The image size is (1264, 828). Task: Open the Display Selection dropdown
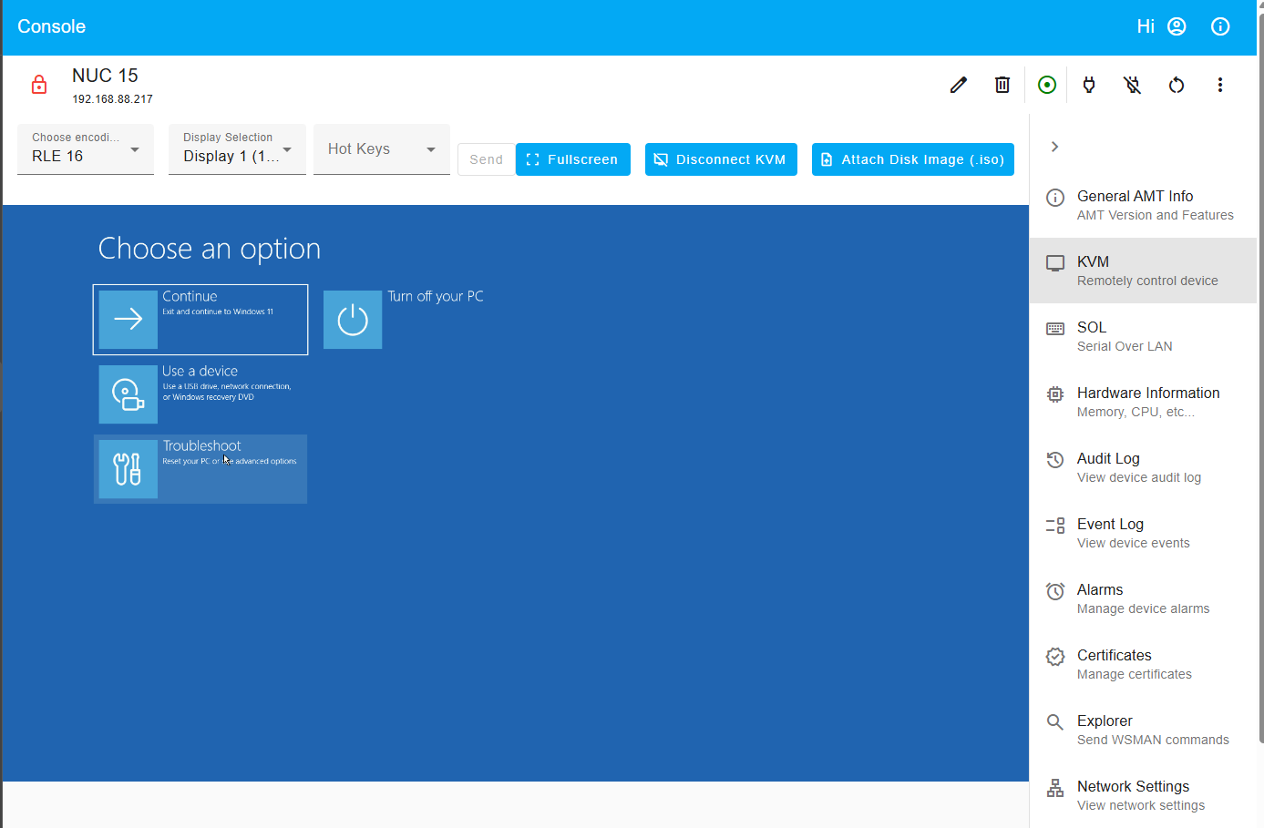pyautogui.click(x=236, y=149)
